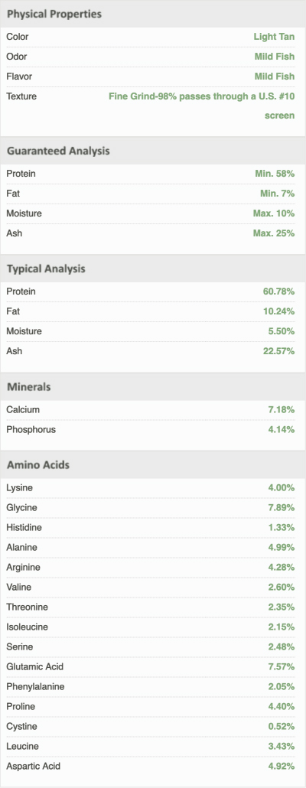Select the Phenylalanine row label
The image size is (306, 788).
click(36, 686)
